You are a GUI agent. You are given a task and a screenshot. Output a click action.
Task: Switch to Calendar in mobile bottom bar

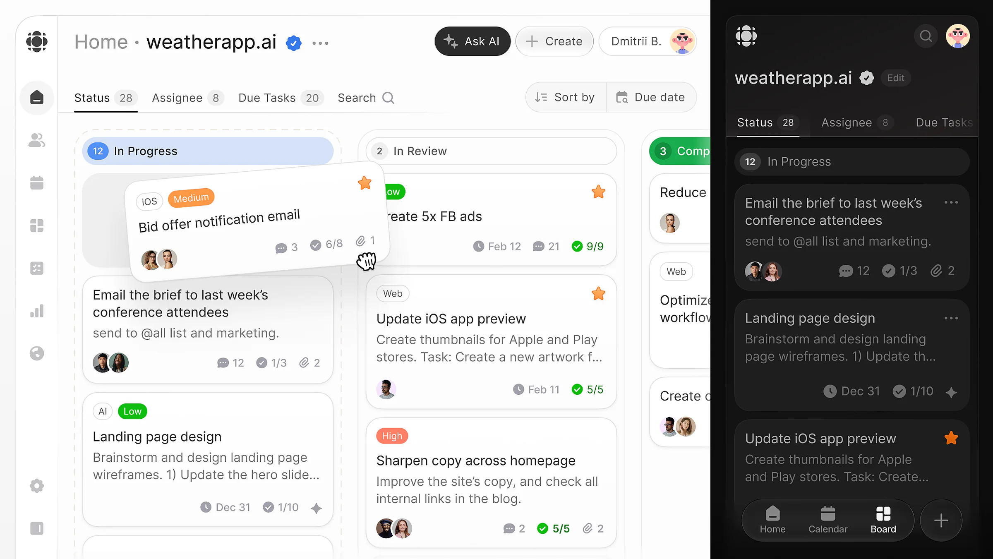(828, 520)
